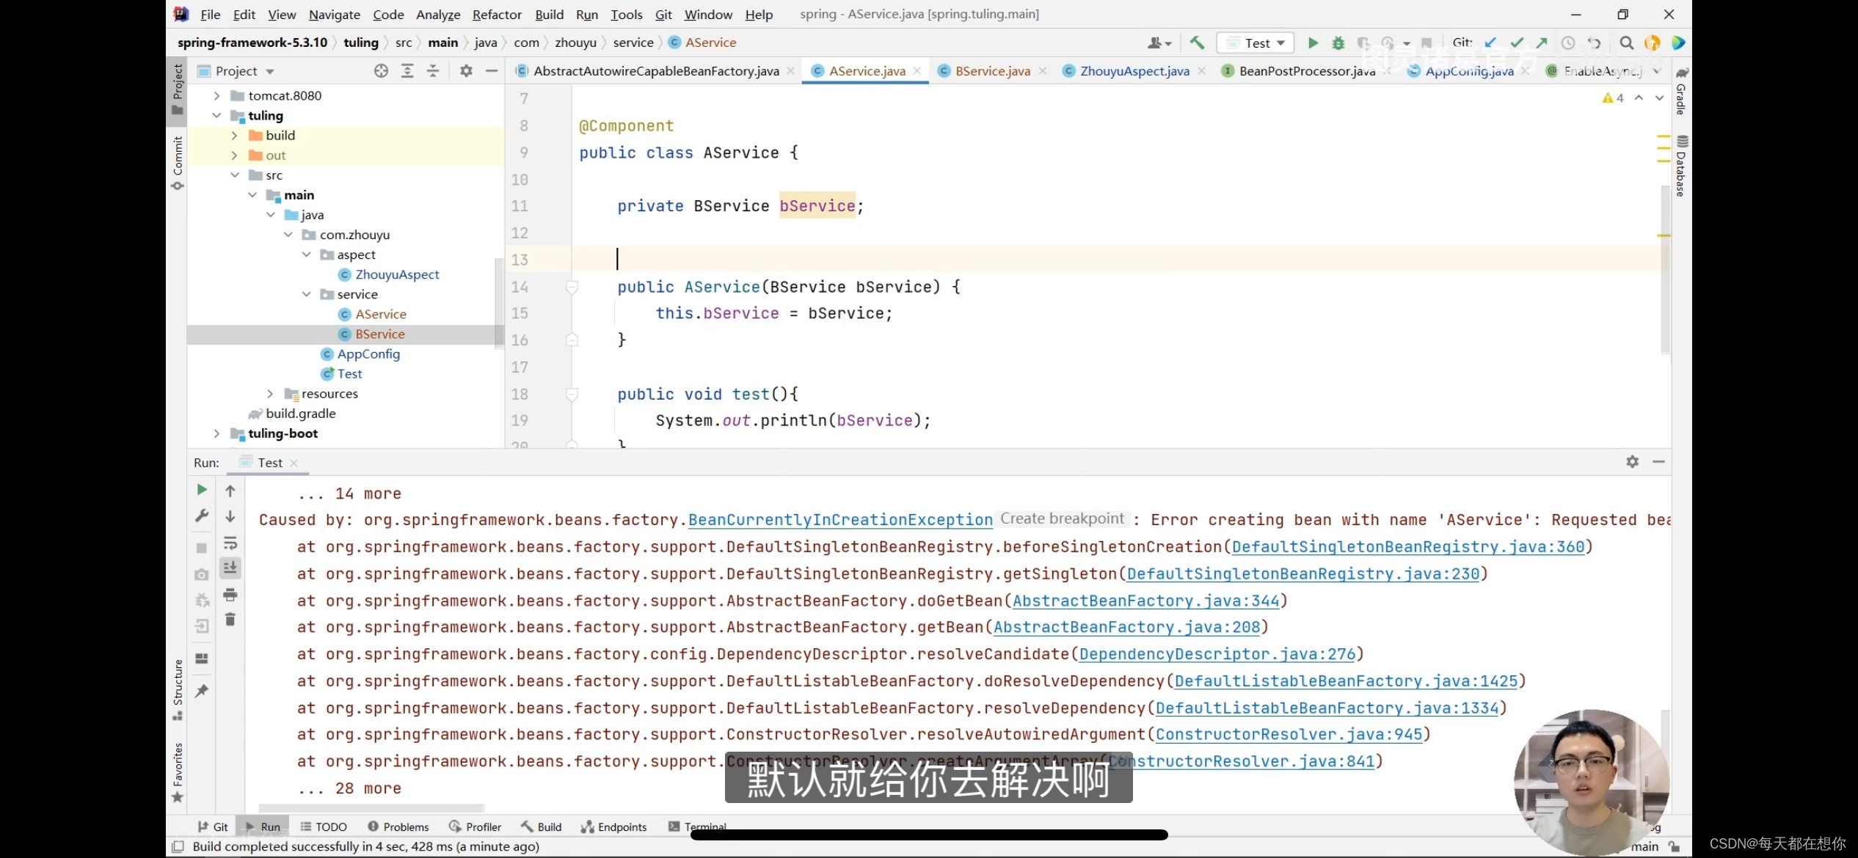Viewport: 1858px width, 858px height.
Task: Hide the Project panel with minus icon
Action: [x=492, y=70]
